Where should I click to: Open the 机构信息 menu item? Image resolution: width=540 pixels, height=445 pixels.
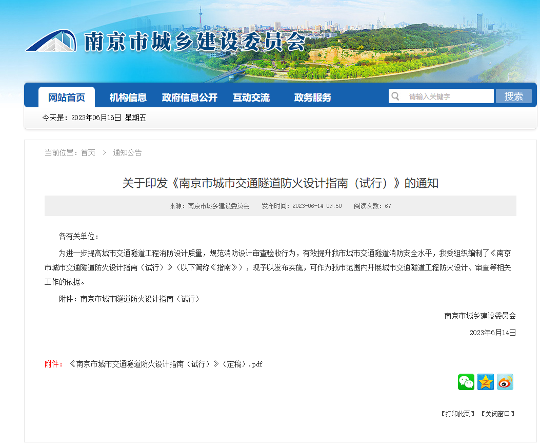[x=128, y=98]
